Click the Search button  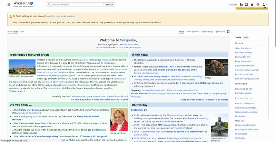click(109, 4)
